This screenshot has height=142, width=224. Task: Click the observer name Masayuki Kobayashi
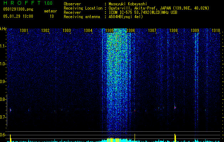coord(128,4)
